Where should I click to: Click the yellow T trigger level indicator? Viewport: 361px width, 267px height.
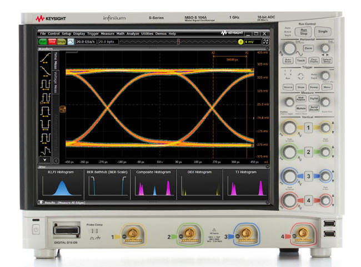pos(240,42)
